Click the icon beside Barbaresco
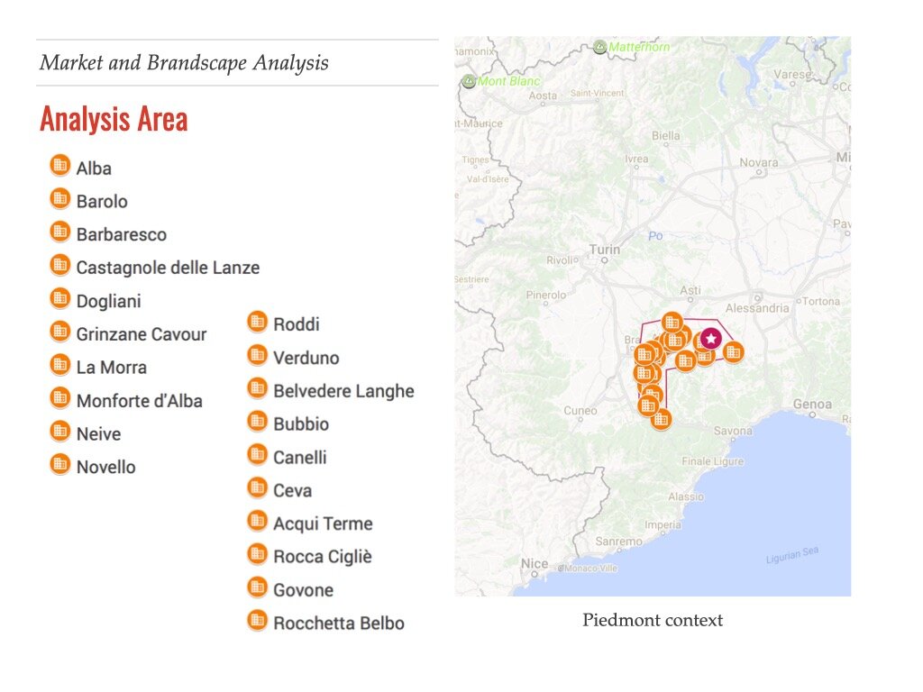Screen dimensions: 923x692 (x=60, y=232)
